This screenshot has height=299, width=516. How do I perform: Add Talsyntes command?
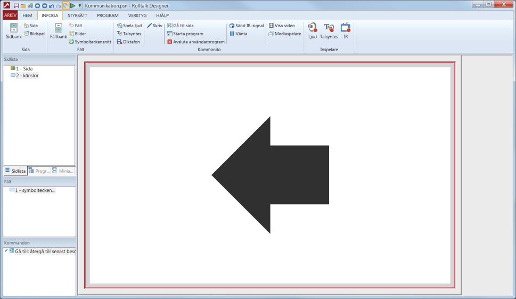pyautogui.click(x=129, y=34)
